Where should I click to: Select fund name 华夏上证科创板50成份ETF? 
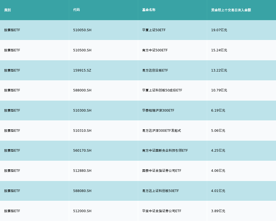tap(162, 90)
